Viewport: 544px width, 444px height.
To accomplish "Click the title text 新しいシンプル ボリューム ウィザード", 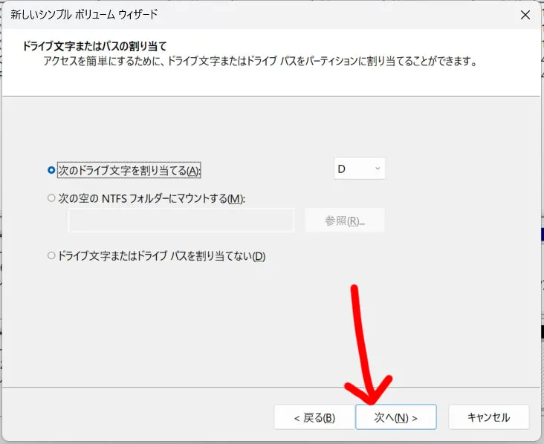I will [x=84, y=15].
